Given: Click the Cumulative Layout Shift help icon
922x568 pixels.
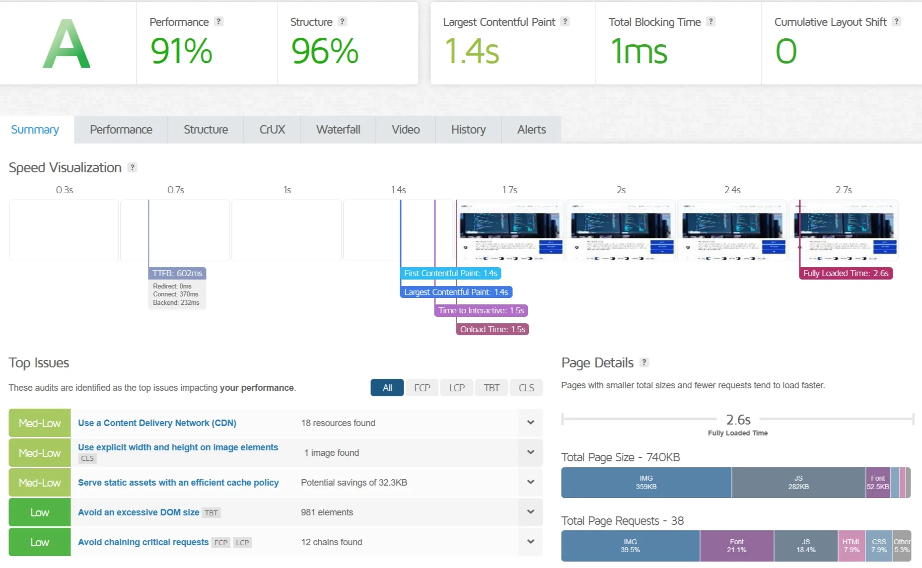Looking at the screenshot, I should (x=896, y=22).
